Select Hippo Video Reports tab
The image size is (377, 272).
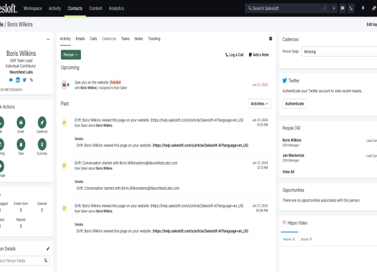289,239
